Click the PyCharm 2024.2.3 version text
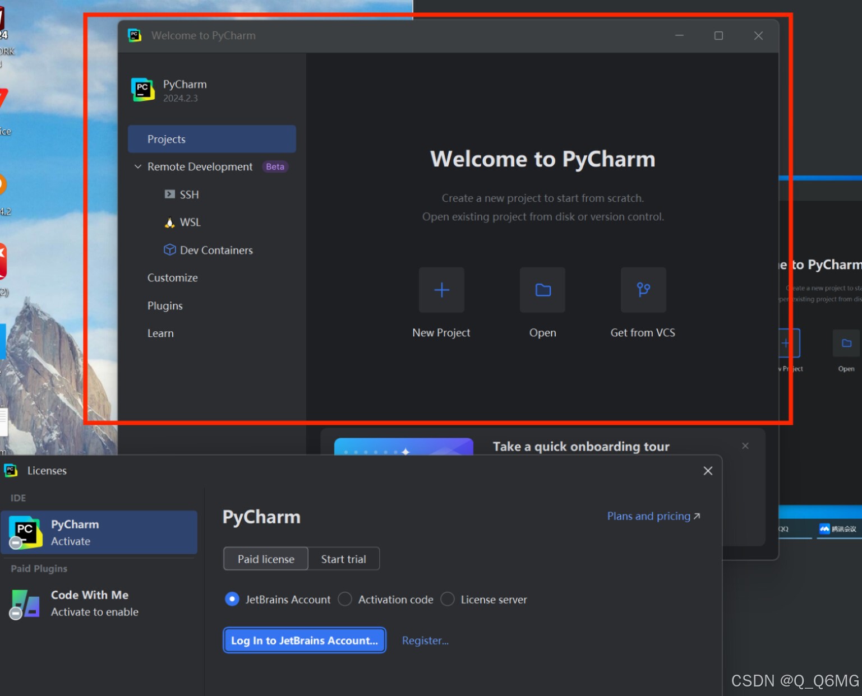Image resolution: width=862 pixels, height=696 pixels. (x=181, y=98)
